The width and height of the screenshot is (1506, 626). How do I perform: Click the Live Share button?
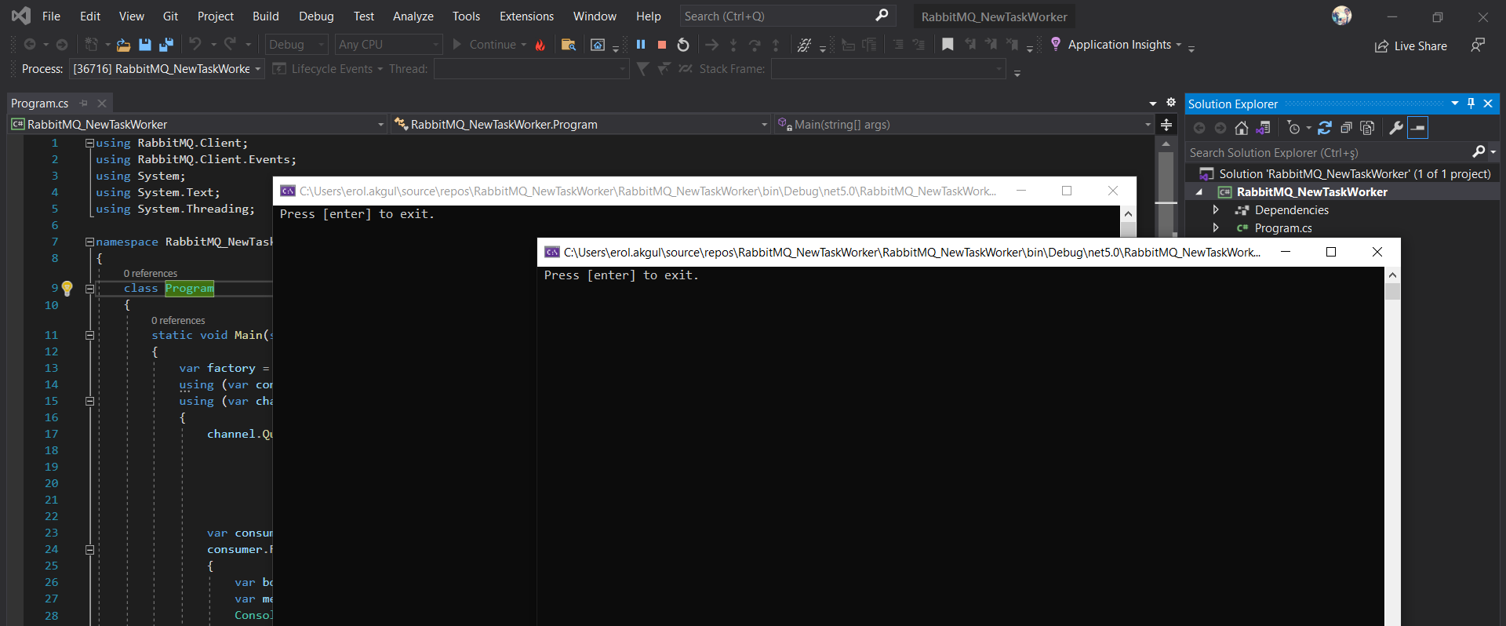tap(1411, 46)
